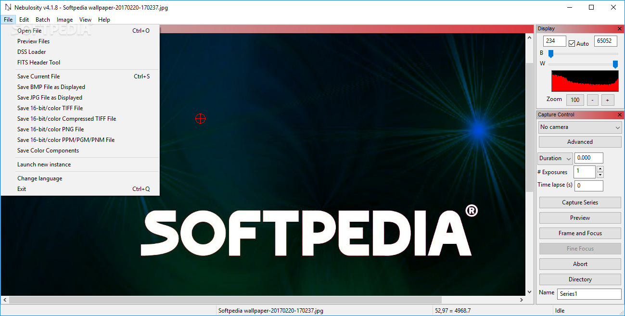Launch DSS Loader from File menu
The height and width of the screenshot is (316, 625).
[80, 52]
